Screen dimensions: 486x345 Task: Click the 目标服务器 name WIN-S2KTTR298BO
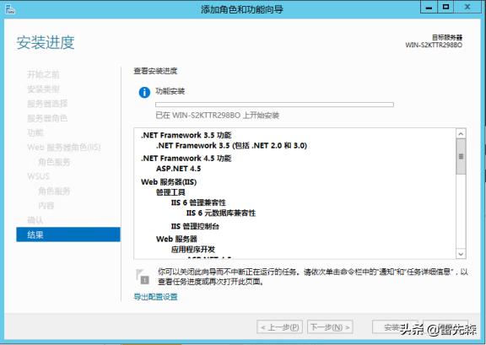pyautogui.click(x=434, y=45)
